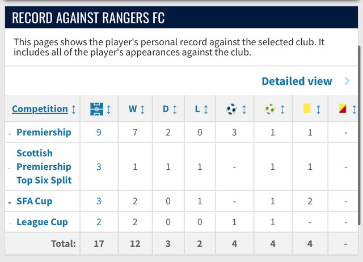Screen dimensions: 363x262
Task: Toggle sort arrow next to D column
Action: (x=175, y=110)
